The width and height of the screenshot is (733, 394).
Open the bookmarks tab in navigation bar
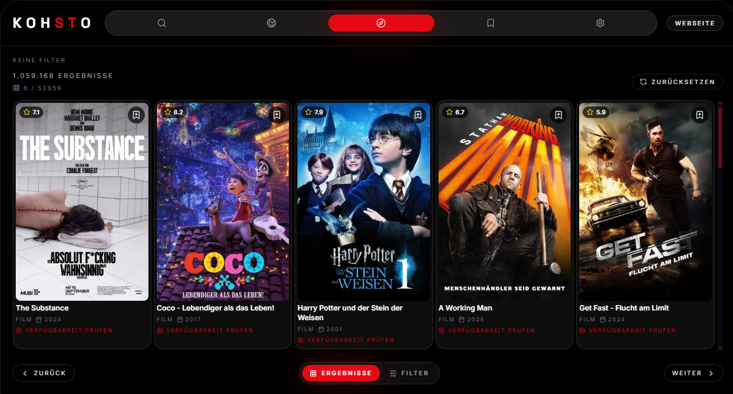[491, 23]
